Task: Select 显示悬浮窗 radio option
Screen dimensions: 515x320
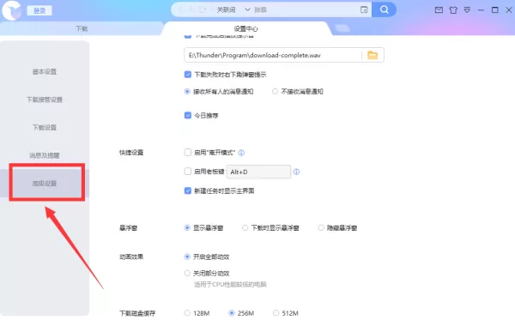Action: coord(187,227)
